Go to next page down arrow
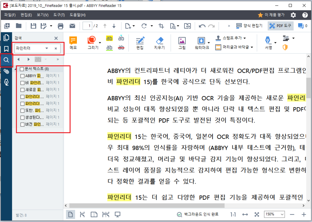Image resolution: width=312 pixels, height=222 pixels. point(114,26)
